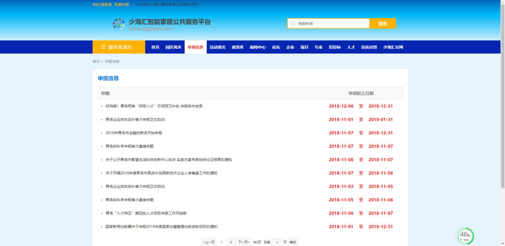Open 青岛企业技改奖补 article ending 2019-01-31
The image size is (505, 246).
tap(135, 119)
